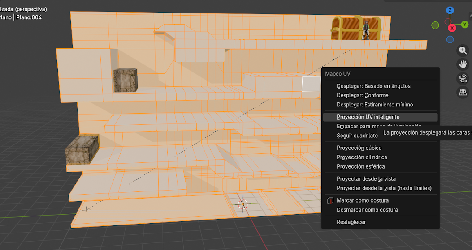Click the red X axis gizmo

452,28
